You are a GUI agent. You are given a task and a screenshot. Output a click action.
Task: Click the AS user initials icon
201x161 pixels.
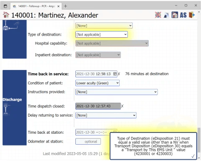coord(183,15)
